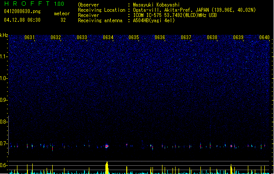This screenshot has height=174, width=274.
Task: Click the date stamp 04.12.08 06:30
Action: [22, 20]
